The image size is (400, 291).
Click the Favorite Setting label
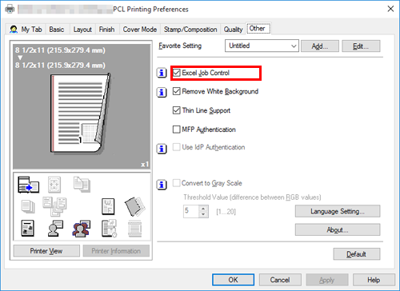coord(180,46)
